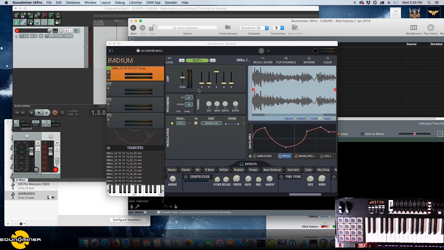Click the Back arrow in Soundminer browser
Viewport: 444px width, 250px height.
(x=133, y=28)
